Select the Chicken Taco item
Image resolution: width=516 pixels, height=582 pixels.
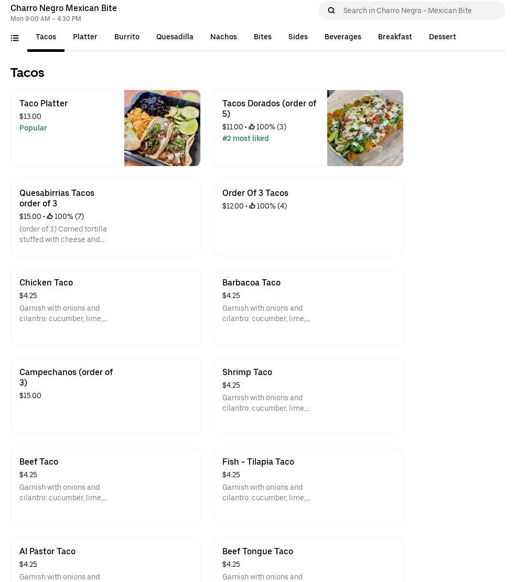tap(105, 307)
